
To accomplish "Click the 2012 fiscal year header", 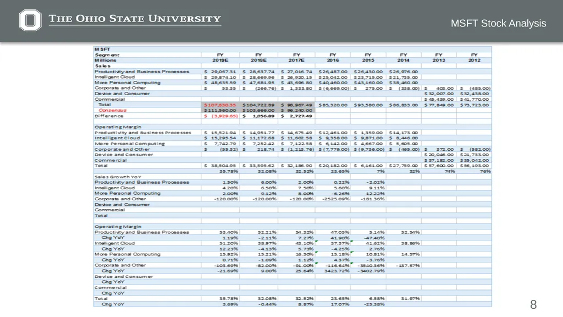I will (474, 61).
